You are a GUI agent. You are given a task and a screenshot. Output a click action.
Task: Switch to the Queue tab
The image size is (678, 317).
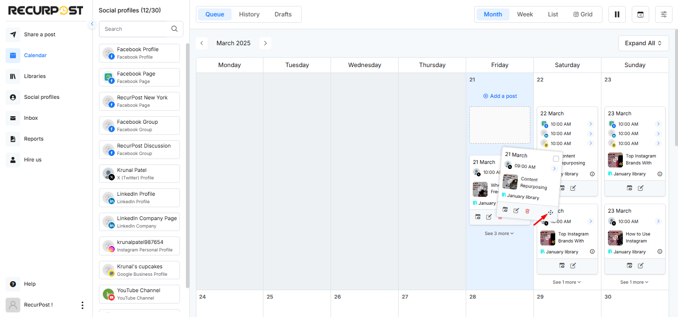[x=215, y=14]
